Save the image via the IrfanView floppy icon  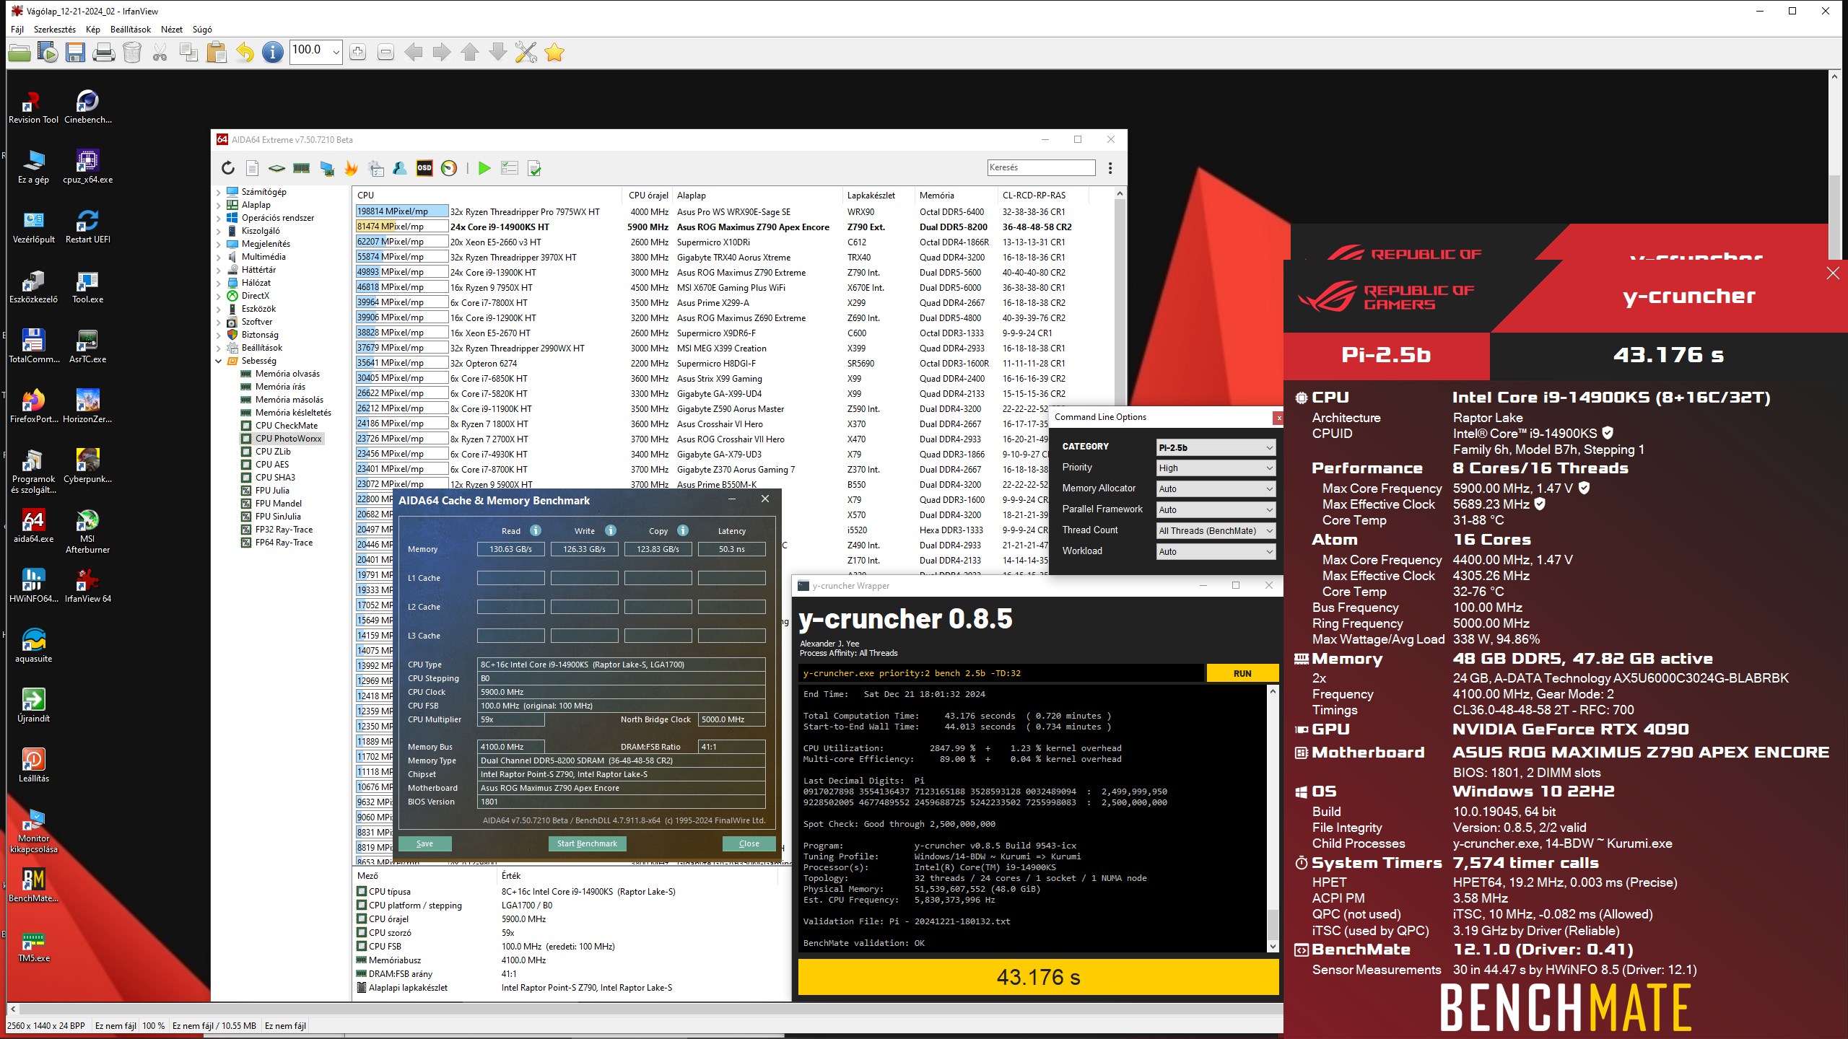(76, 52)
